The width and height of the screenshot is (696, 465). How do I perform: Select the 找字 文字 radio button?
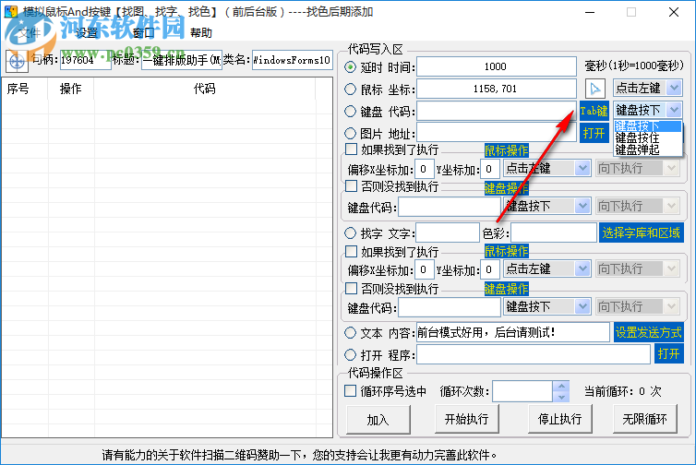click(x=350, y=232)
